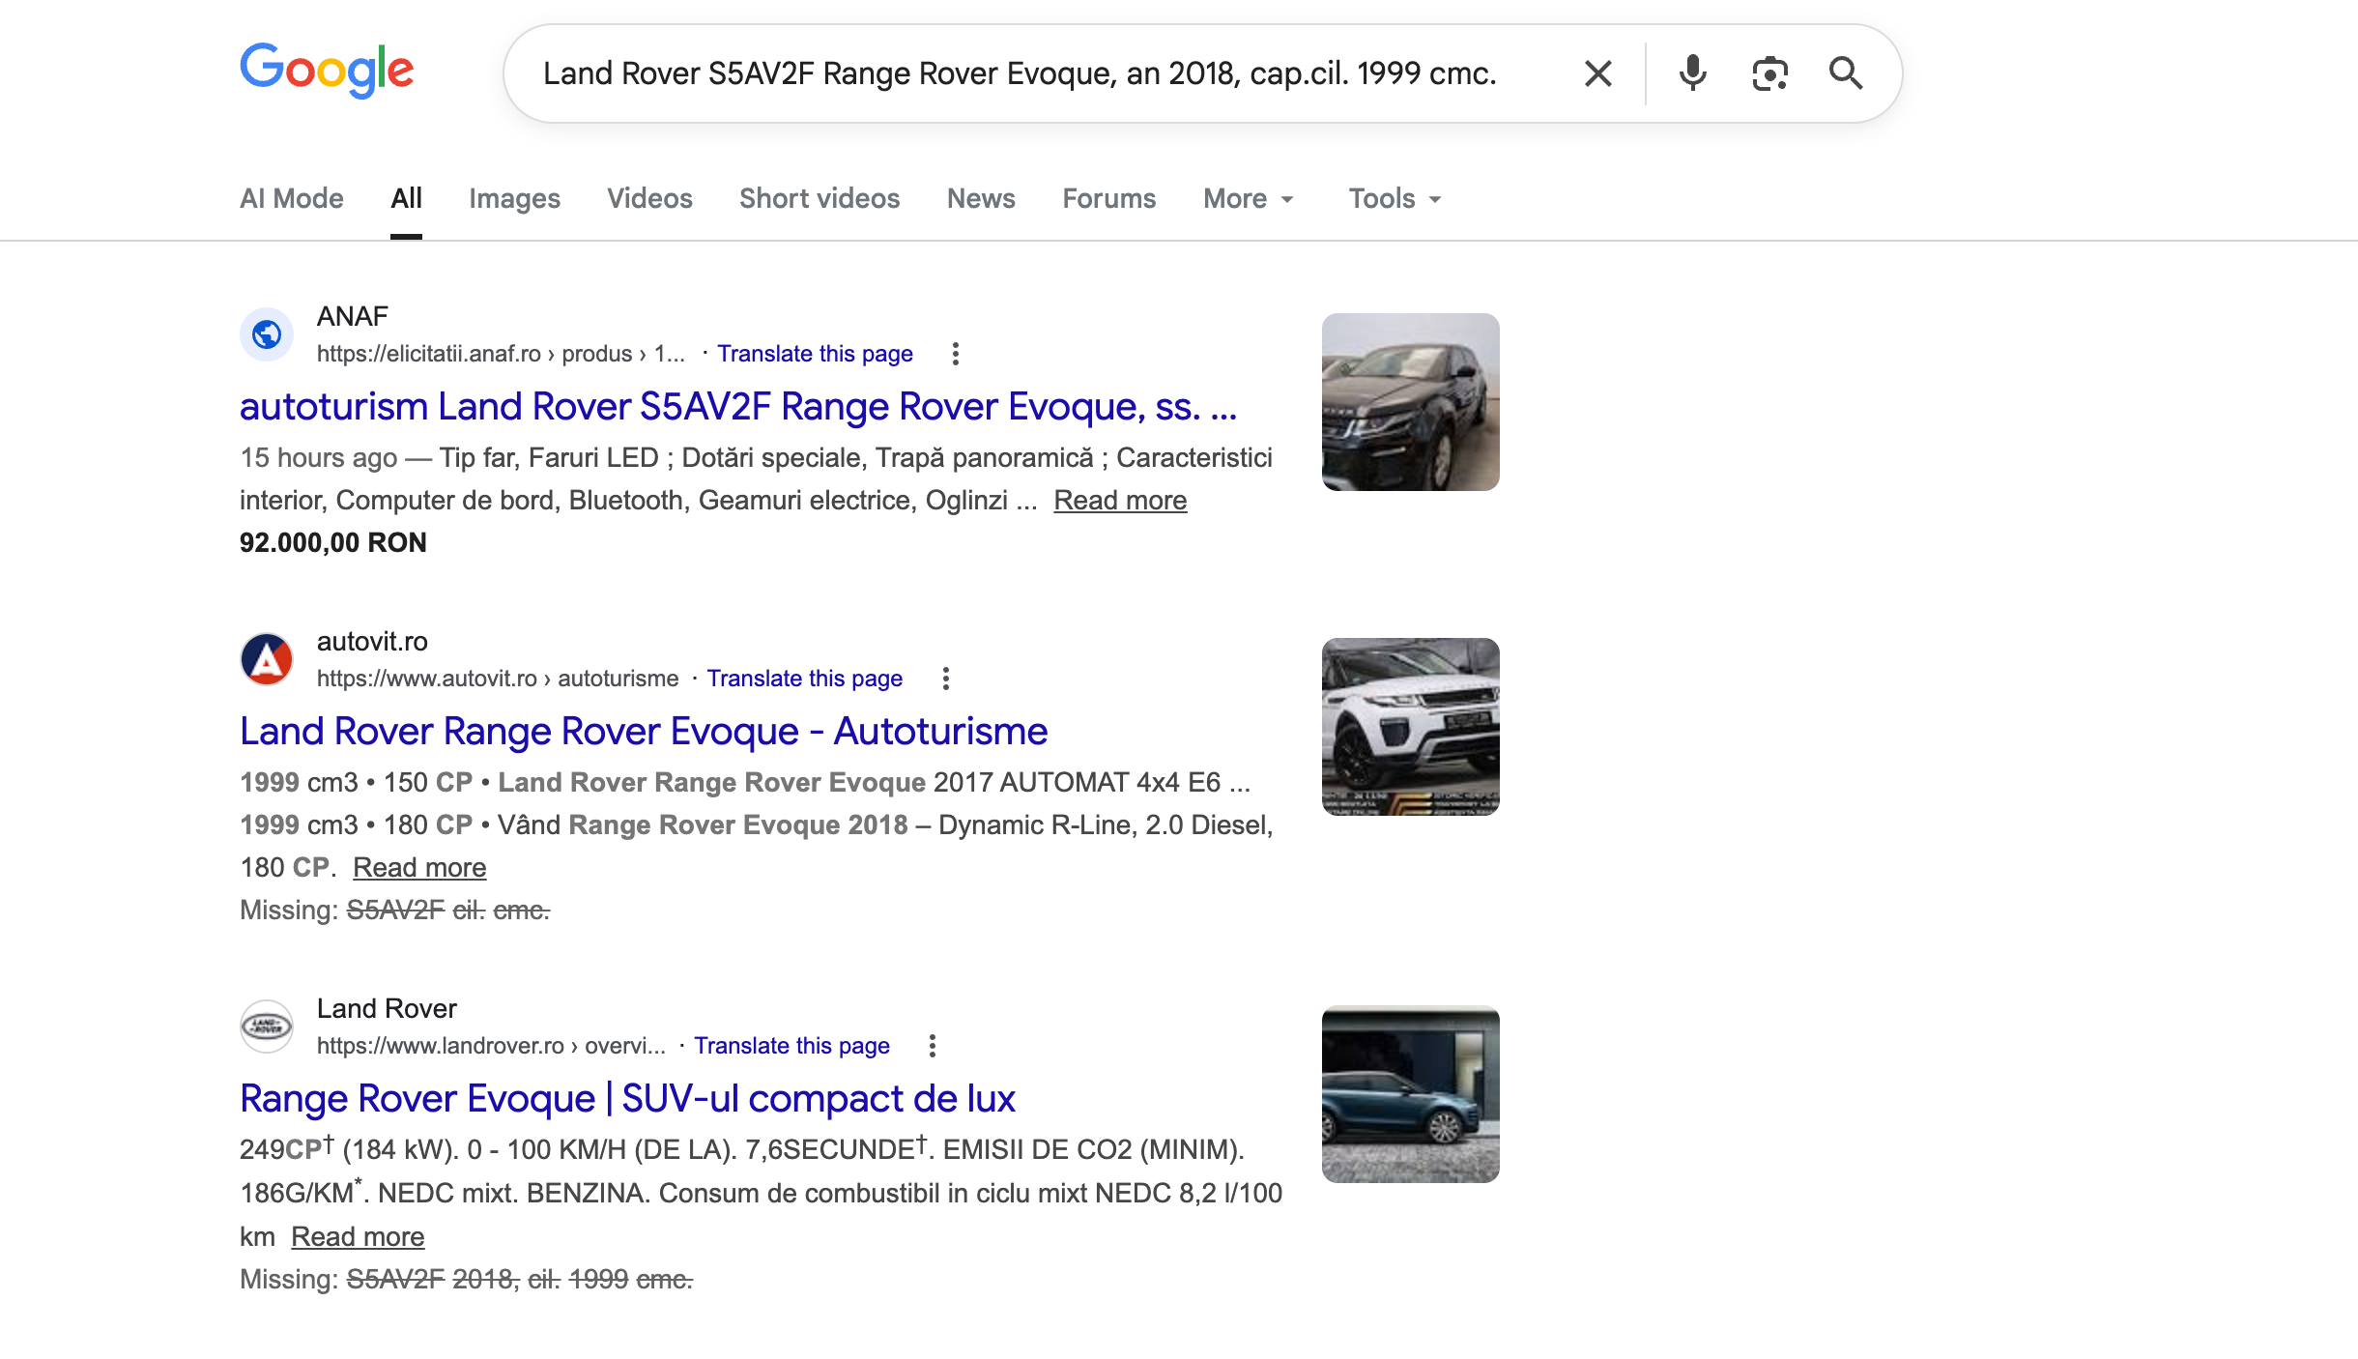Click the Google logo
The height and width of the screenshot is (1359, 2358).
327,70
